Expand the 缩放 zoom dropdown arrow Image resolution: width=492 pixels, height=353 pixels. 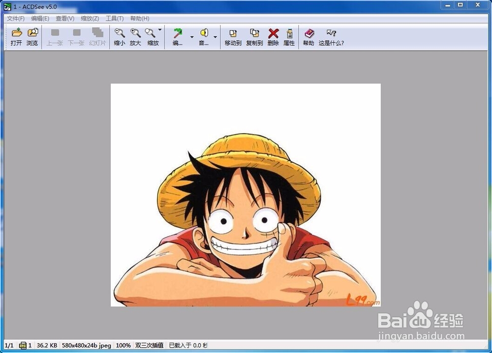coord(160,30)
